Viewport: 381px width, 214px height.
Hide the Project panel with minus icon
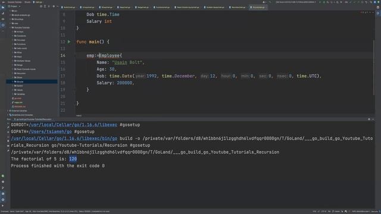[58, 7]
